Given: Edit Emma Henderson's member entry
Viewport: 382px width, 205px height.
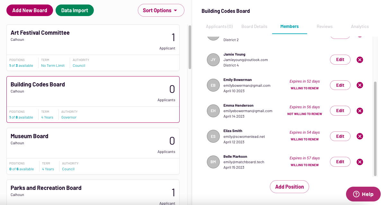Looking at the screenshot, I should (340, 111).
